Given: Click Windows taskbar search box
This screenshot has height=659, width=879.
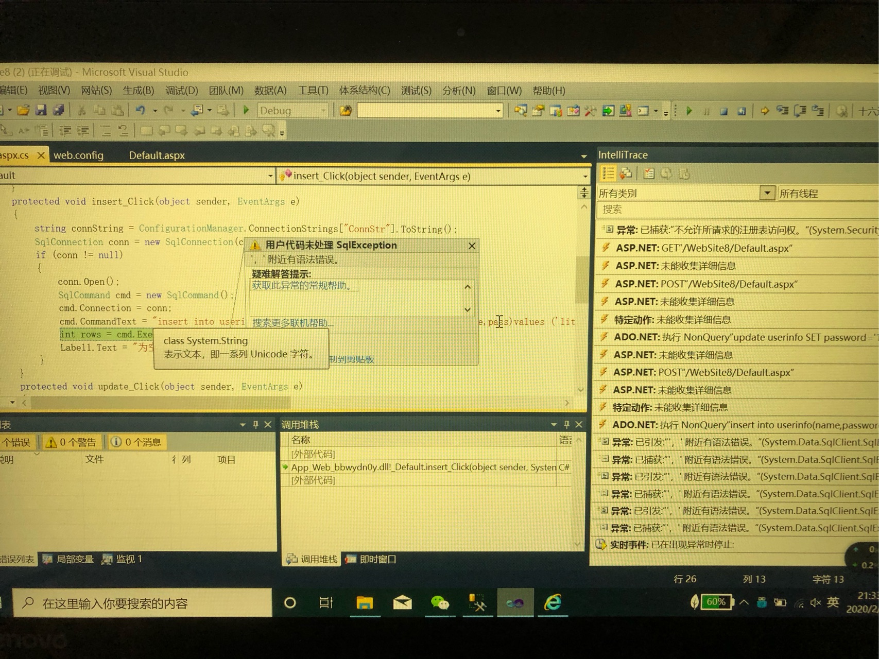Looking at the screenshot, I should coord(143,603).
